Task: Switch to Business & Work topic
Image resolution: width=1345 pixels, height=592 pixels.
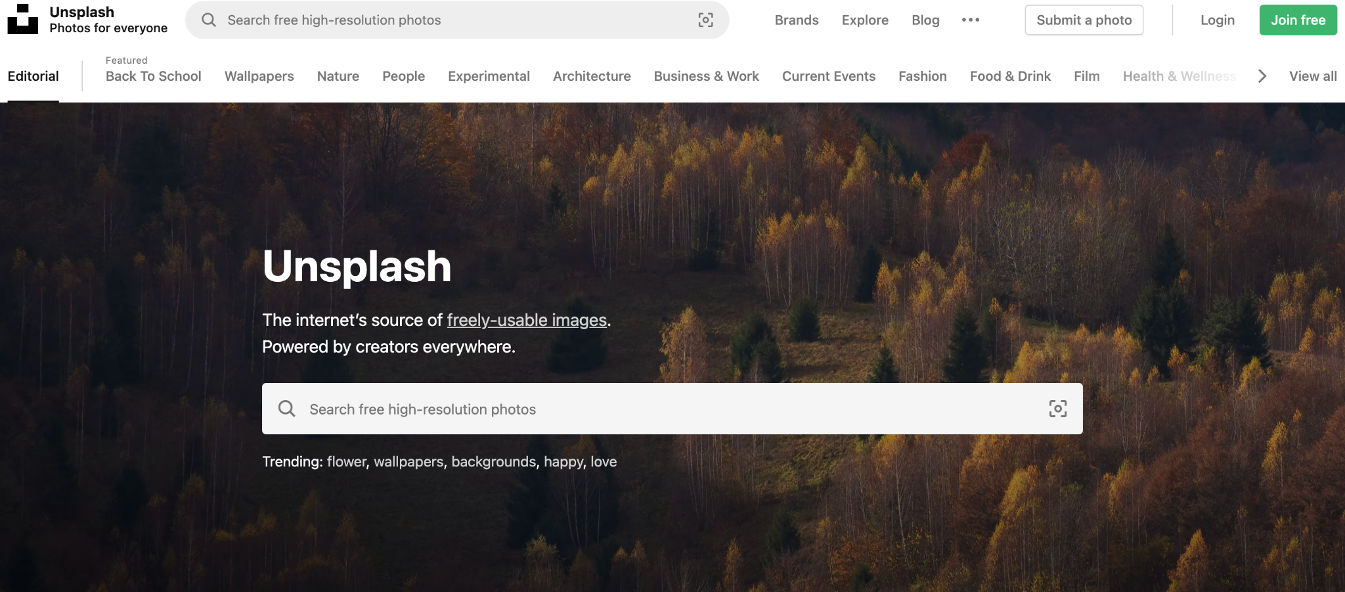Action: click(x=707, y=76)
